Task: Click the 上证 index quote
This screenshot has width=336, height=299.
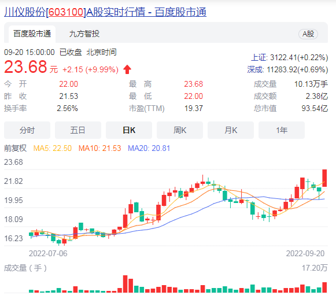Action: [290, 57]
